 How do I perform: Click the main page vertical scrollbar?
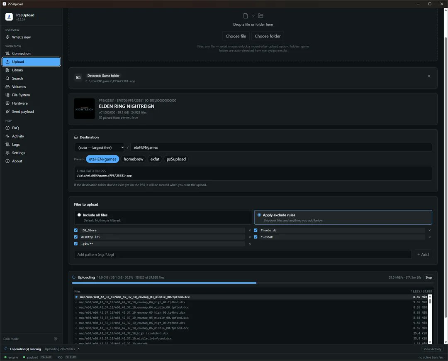coord(446,177)
